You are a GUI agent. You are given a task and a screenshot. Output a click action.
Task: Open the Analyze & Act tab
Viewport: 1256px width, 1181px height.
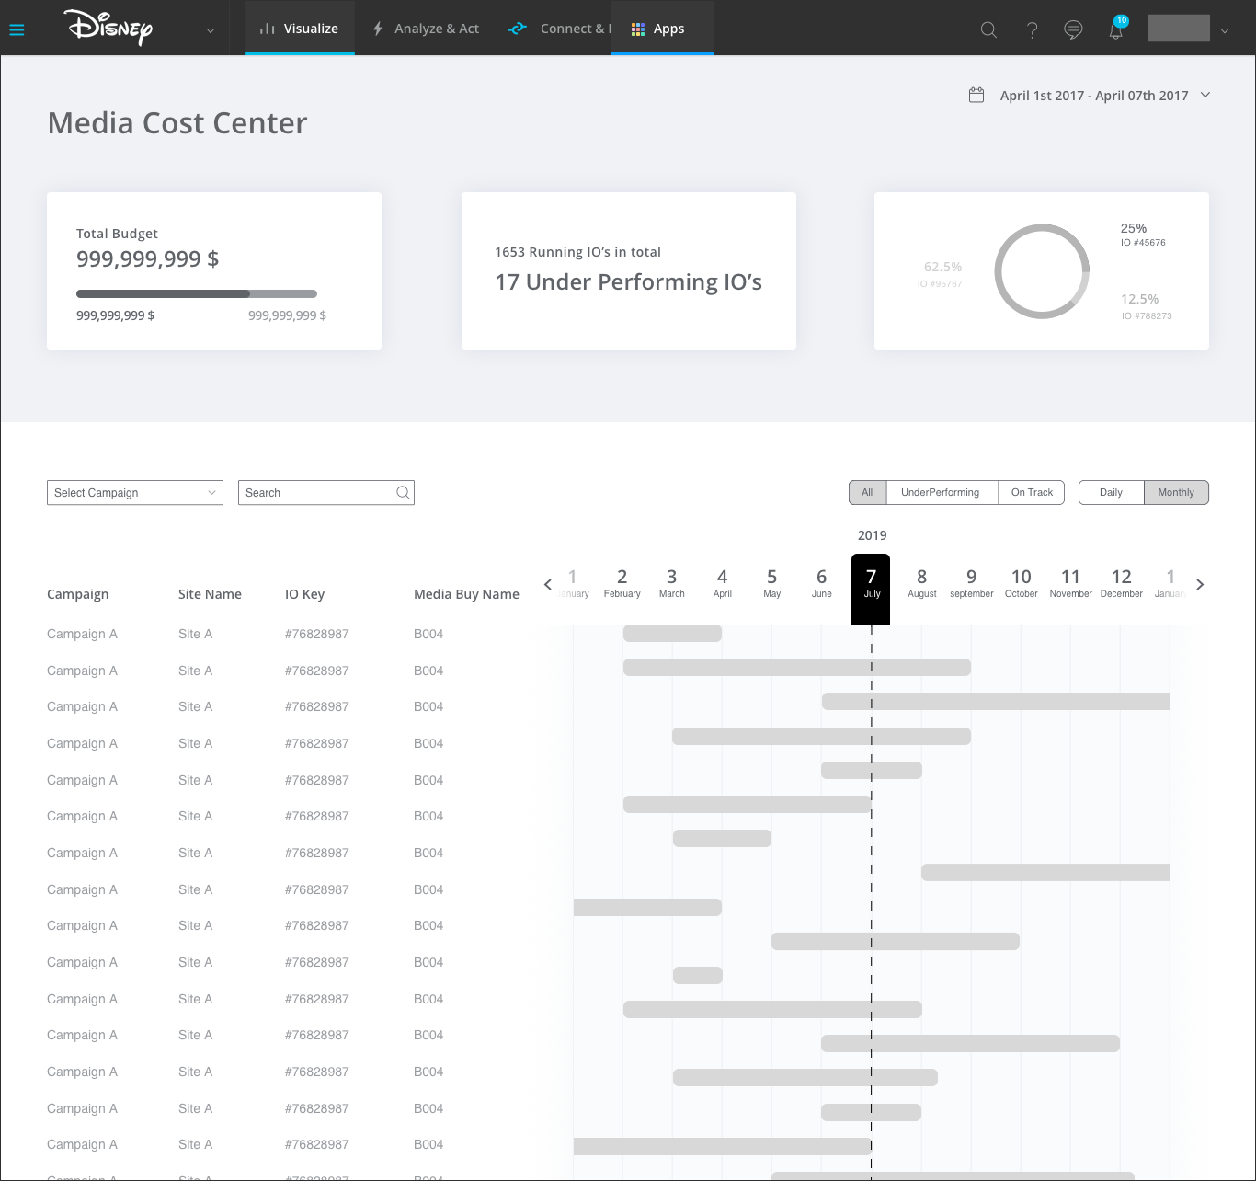click(426, 29)
